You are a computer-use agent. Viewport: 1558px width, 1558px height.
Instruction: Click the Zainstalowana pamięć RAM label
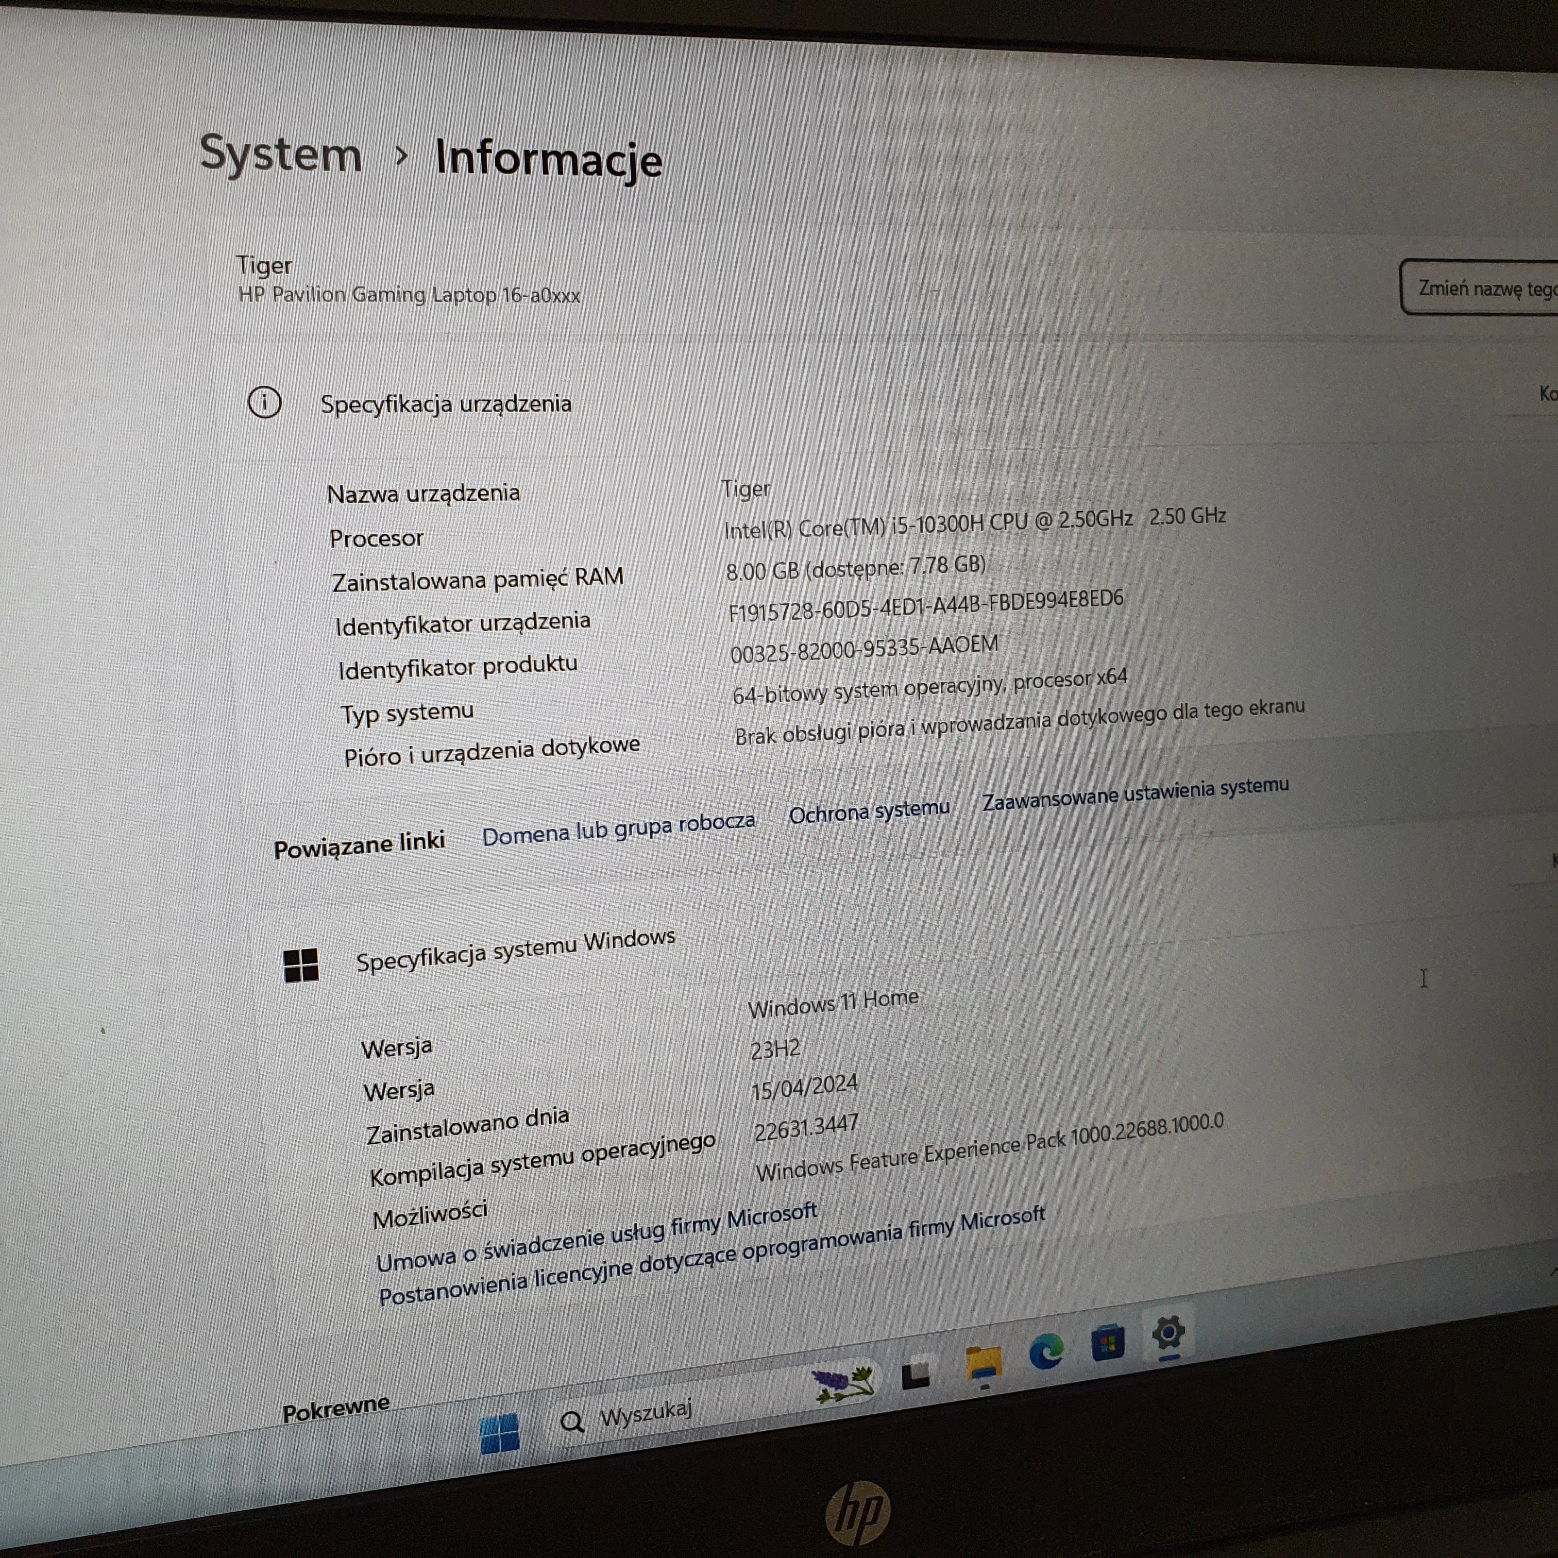pyautogui.click(x=478, y=579)
